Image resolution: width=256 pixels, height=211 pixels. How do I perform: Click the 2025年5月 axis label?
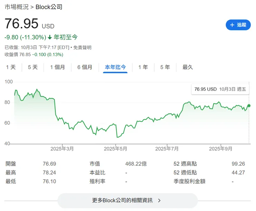click(116, 149)
